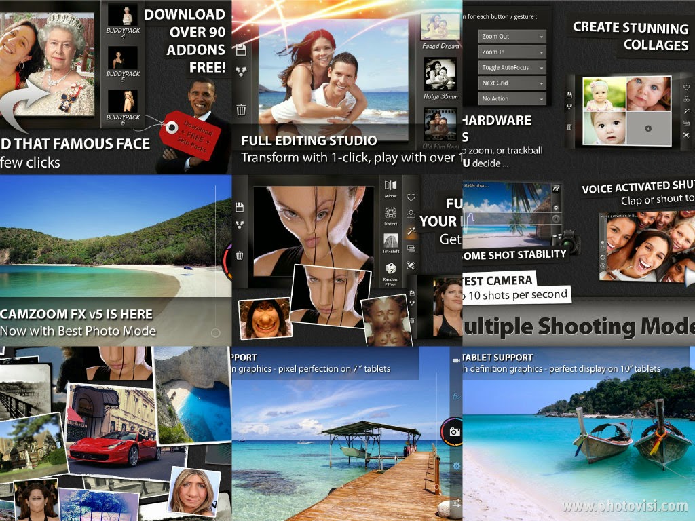Click the trash icon in Full Editing Studio panel
Image resolution: width=695 pixels, height=521 pixels.
click(241, 109)
